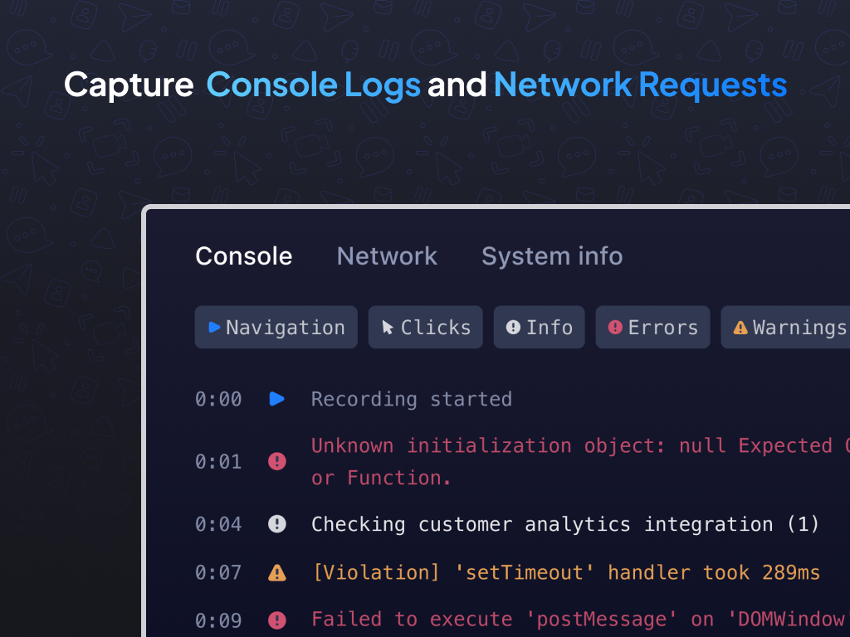
Task: Select the 'Recording started' log entry
Action: click(x=411, y=399)
